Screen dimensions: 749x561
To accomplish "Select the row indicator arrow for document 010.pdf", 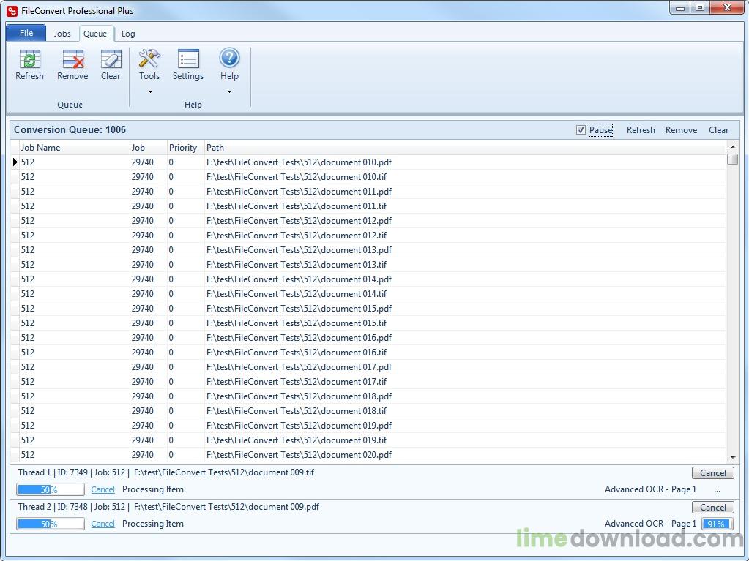I will coord(15,162).
